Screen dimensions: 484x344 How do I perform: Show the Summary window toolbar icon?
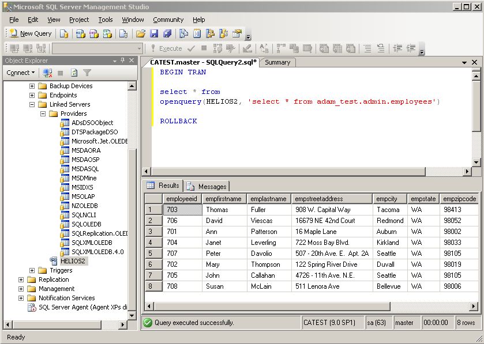[x=197, y=33]
